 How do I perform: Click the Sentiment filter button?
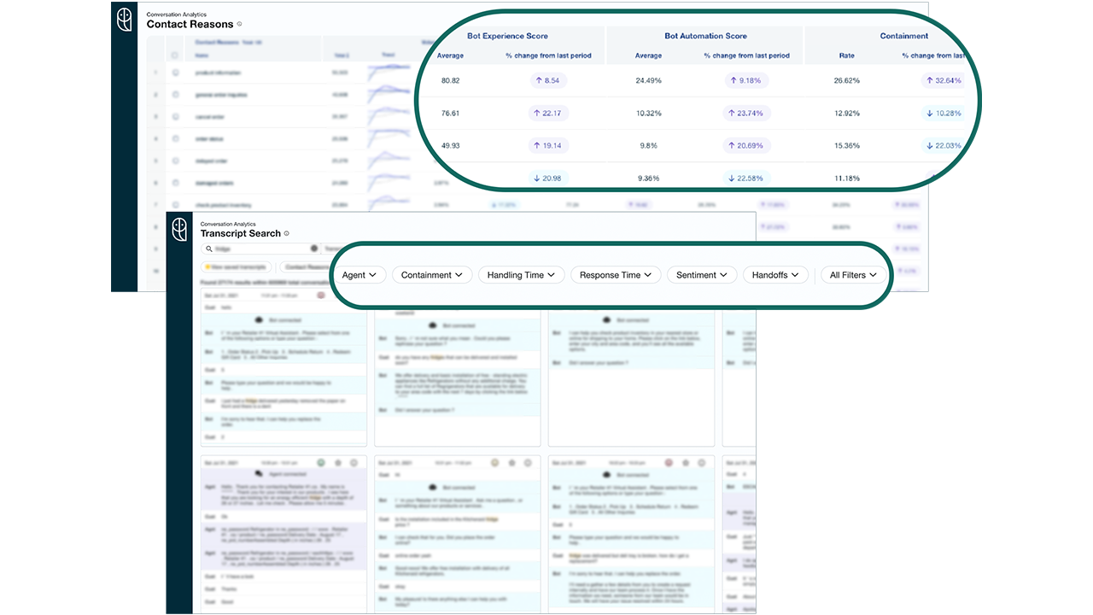pos(701,275)
